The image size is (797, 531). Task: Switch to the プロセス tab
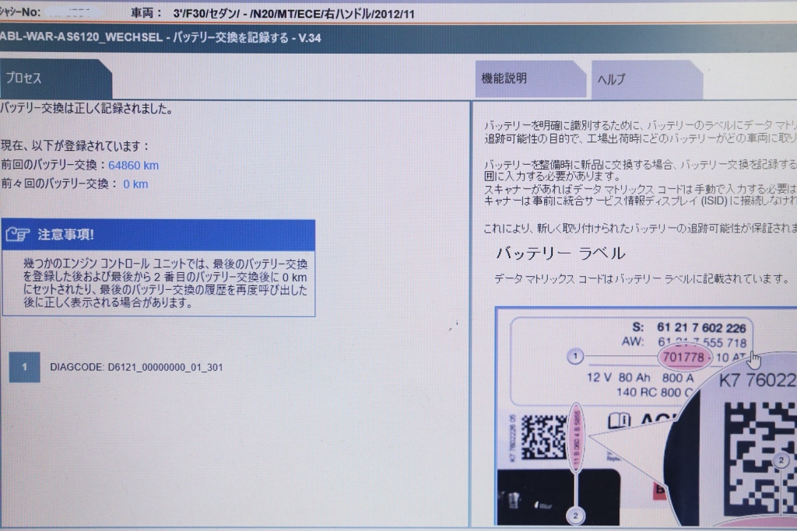pos(55,79)
